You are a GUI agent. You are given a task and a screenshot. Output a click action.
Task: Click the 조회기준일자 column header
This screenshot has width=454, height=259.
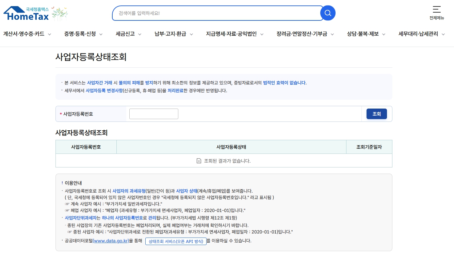pos(369,147)
